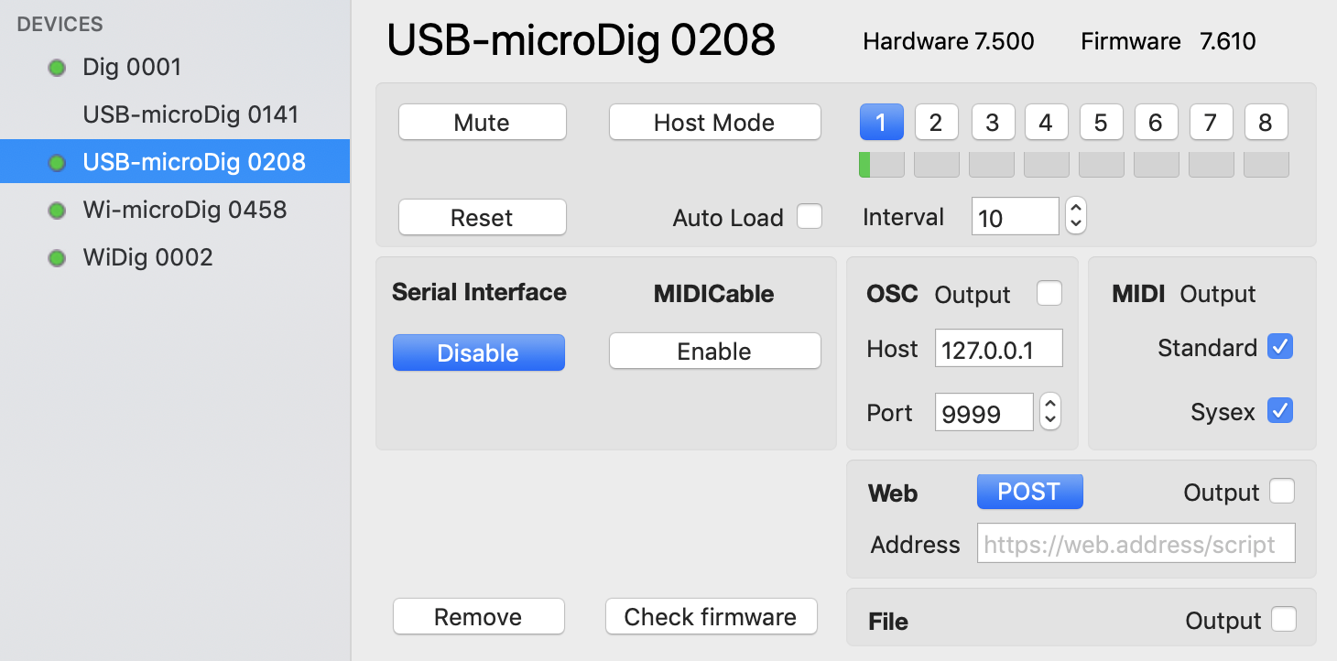The width and height of the screenshot is (1337, 661).
Task: Click the Mute button
Action: point(483,122)
